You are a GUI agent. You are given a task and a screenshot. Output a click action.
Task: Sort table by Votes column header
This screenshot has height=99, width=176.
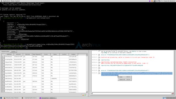point(55,54)
